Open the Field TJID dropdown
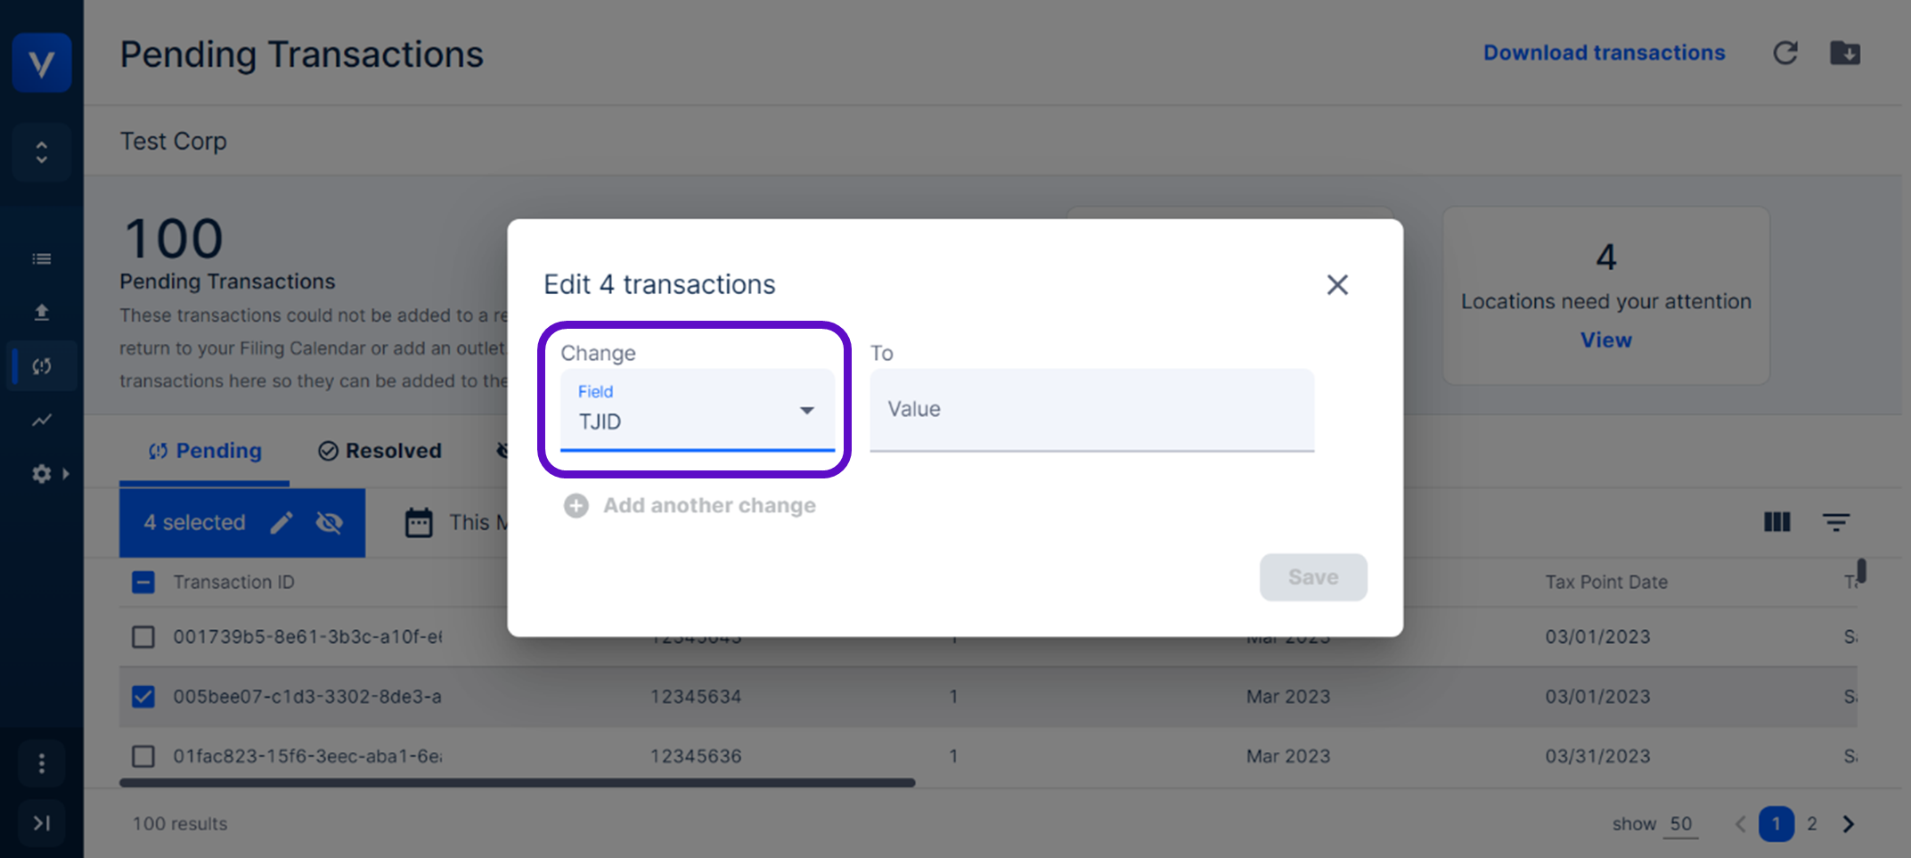The width and height of the screenshot is (1911, 858). tap(697, 410)
